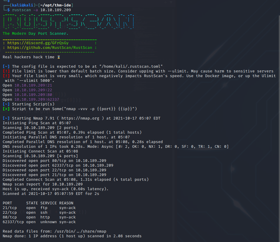Click the green [>] marker before 'Script to be run'
280x242 pixels.
6,109
